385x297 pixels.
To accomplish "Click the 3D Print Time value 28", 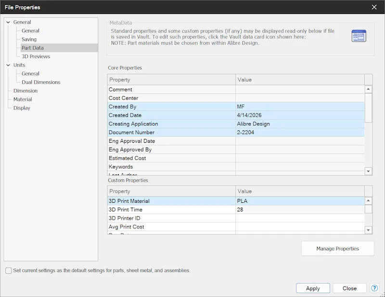I will [300, 210].
